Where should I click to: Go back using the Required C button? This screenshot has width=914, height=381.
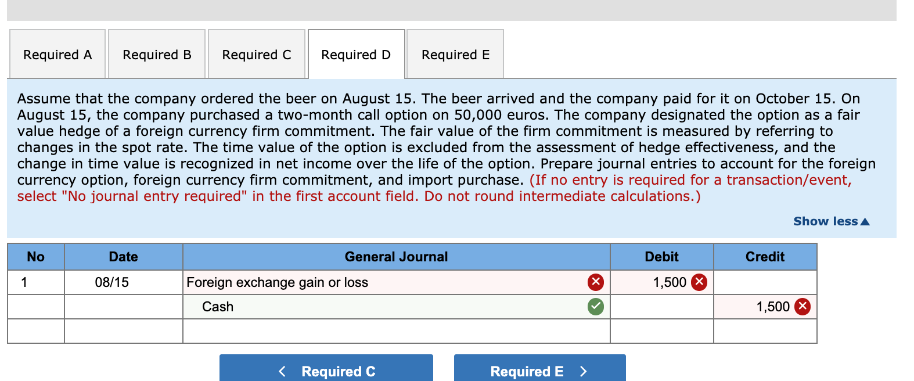[326, 371]
